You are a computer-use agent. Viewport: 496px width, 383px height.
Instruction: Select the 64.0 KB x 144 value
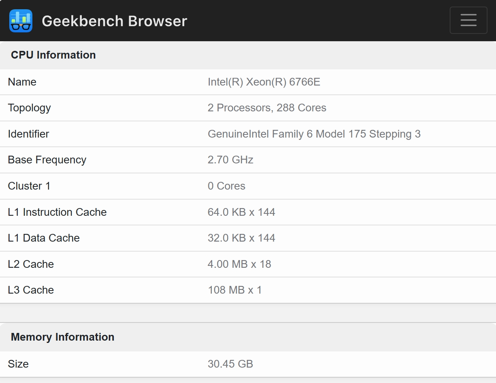(x=241, y=212)
